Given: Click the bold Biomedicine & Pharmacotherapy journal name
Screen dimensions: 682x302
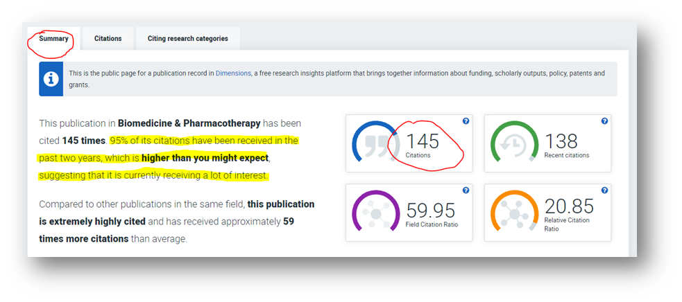Looking at the screenshot, I should (x=189, y=123).
